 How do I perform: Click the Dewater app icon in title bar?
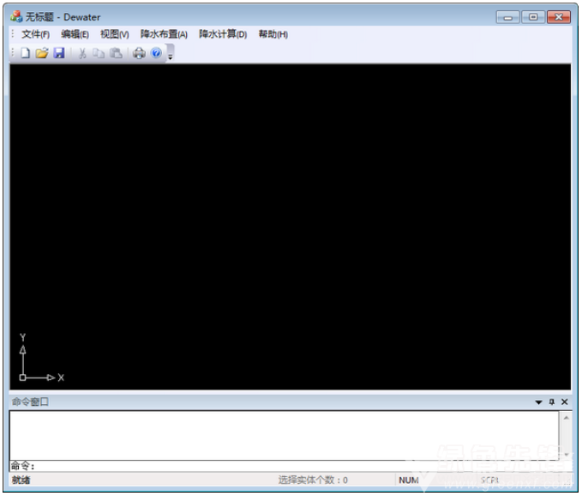point(16,16)
